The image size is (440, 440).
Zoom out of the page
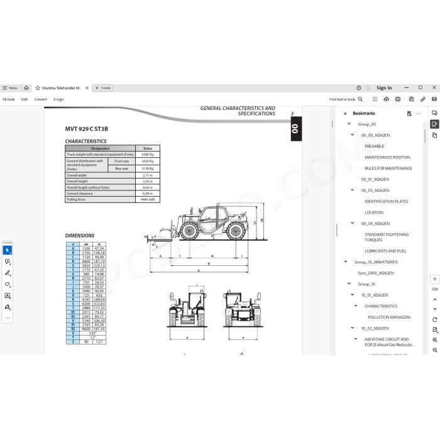(x=435, y=350)
